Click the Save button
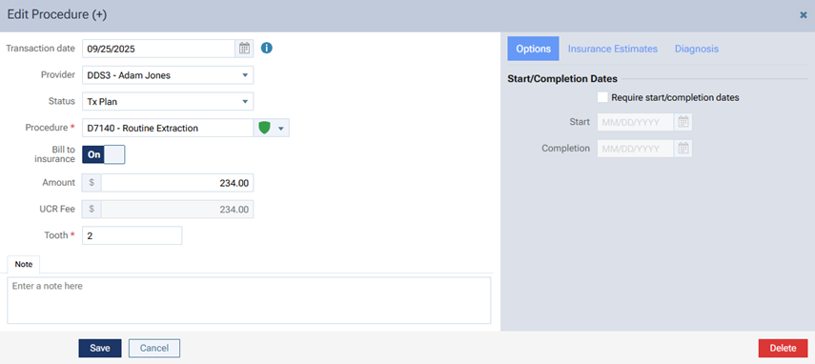 pos(100,349)
